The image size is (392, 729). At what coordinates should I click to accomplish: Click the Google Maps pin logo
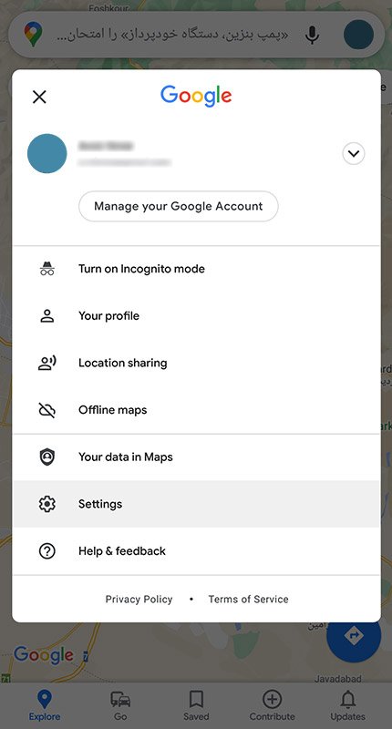click(x=33, y=35)
